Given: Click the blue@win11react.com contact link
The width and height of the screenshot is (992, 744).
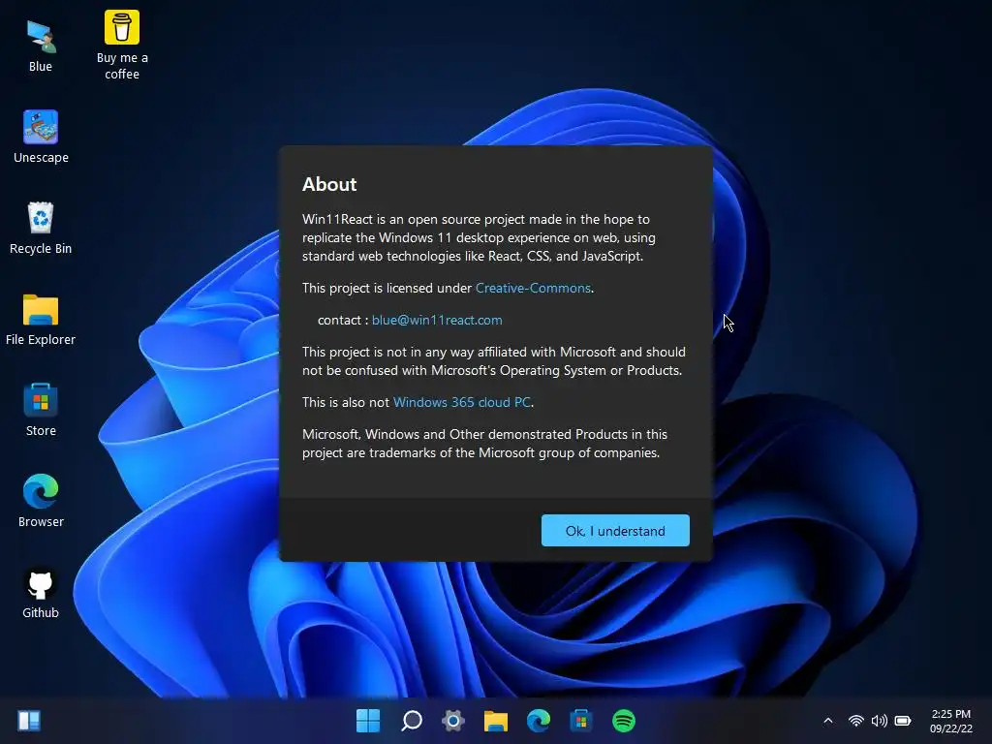Looking at the screenshot, I should (437, 320).
